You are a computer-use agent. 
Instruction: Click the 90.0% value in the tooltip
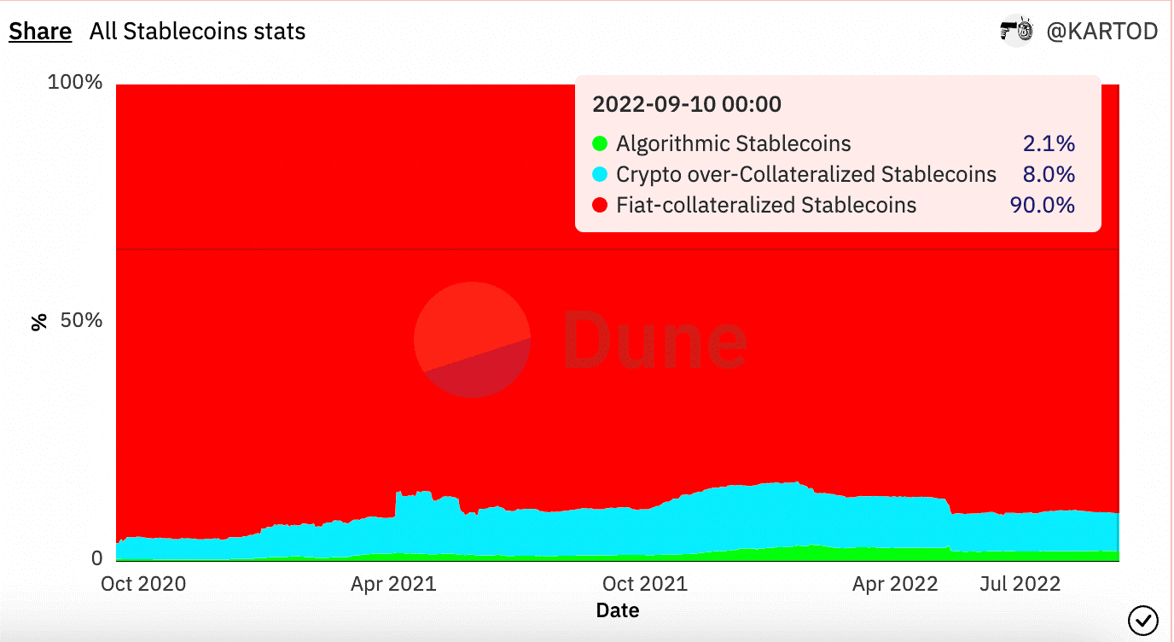(x=1043, y=206)
